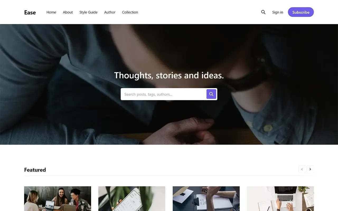Click the hero heading Thoughts, stories and ideas

click(169, 75)
